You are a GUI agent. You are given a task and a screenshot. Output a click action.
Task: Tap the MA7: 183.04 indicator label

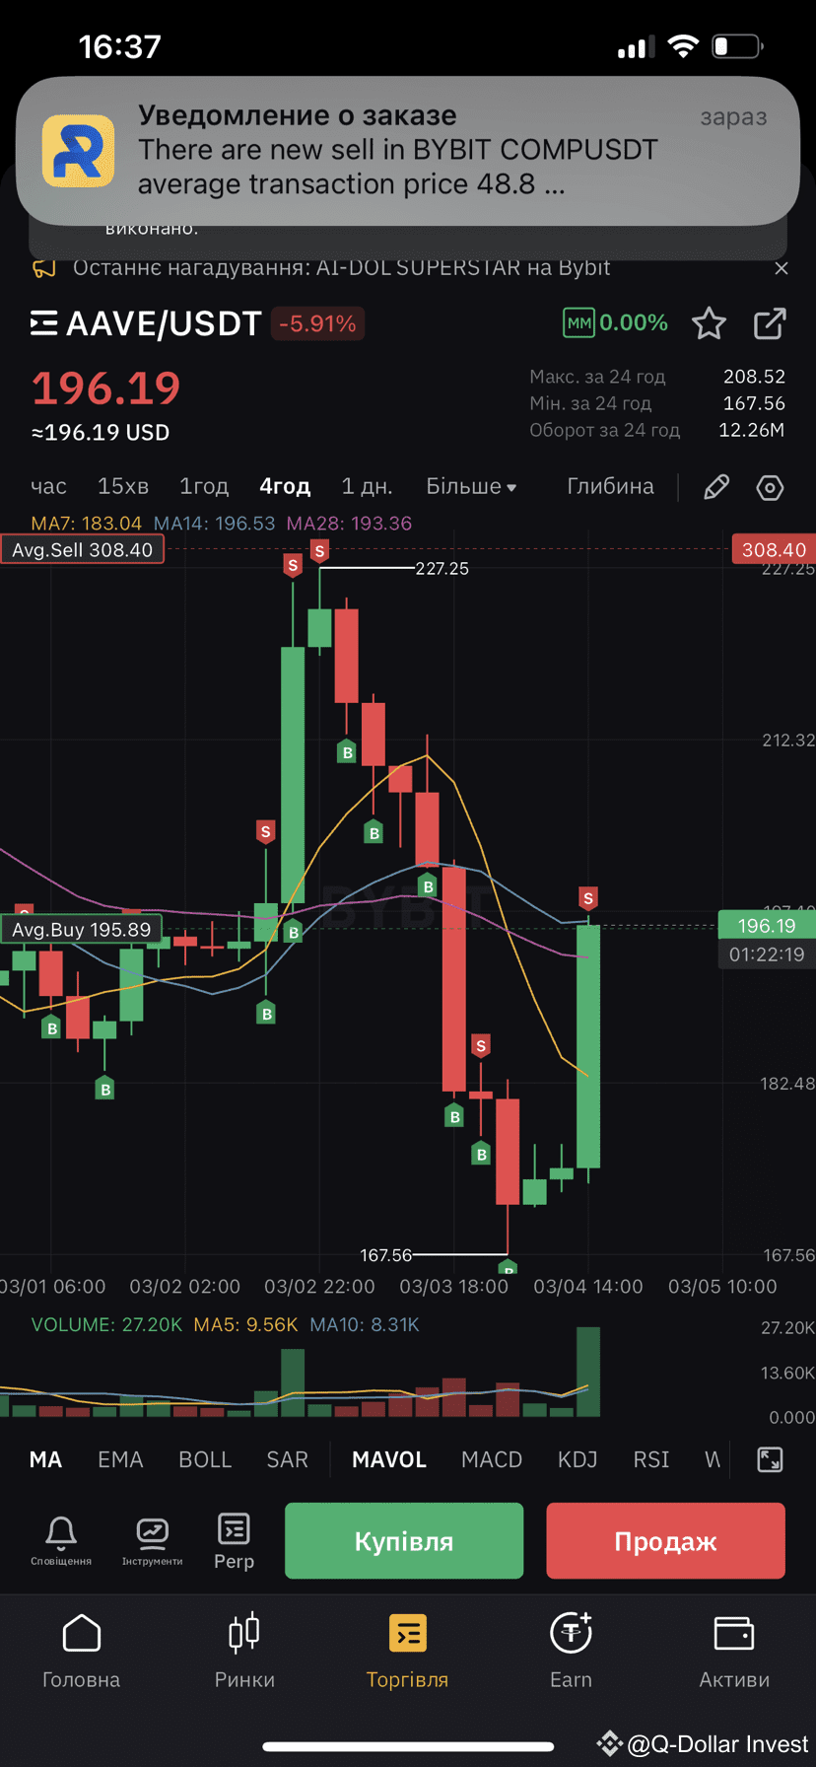[x=87, y=523]
